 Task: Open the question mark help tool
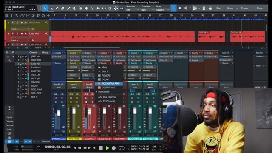click(x=92, y=8)
